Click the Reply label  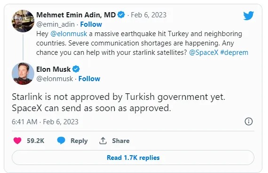coord(79,141)
